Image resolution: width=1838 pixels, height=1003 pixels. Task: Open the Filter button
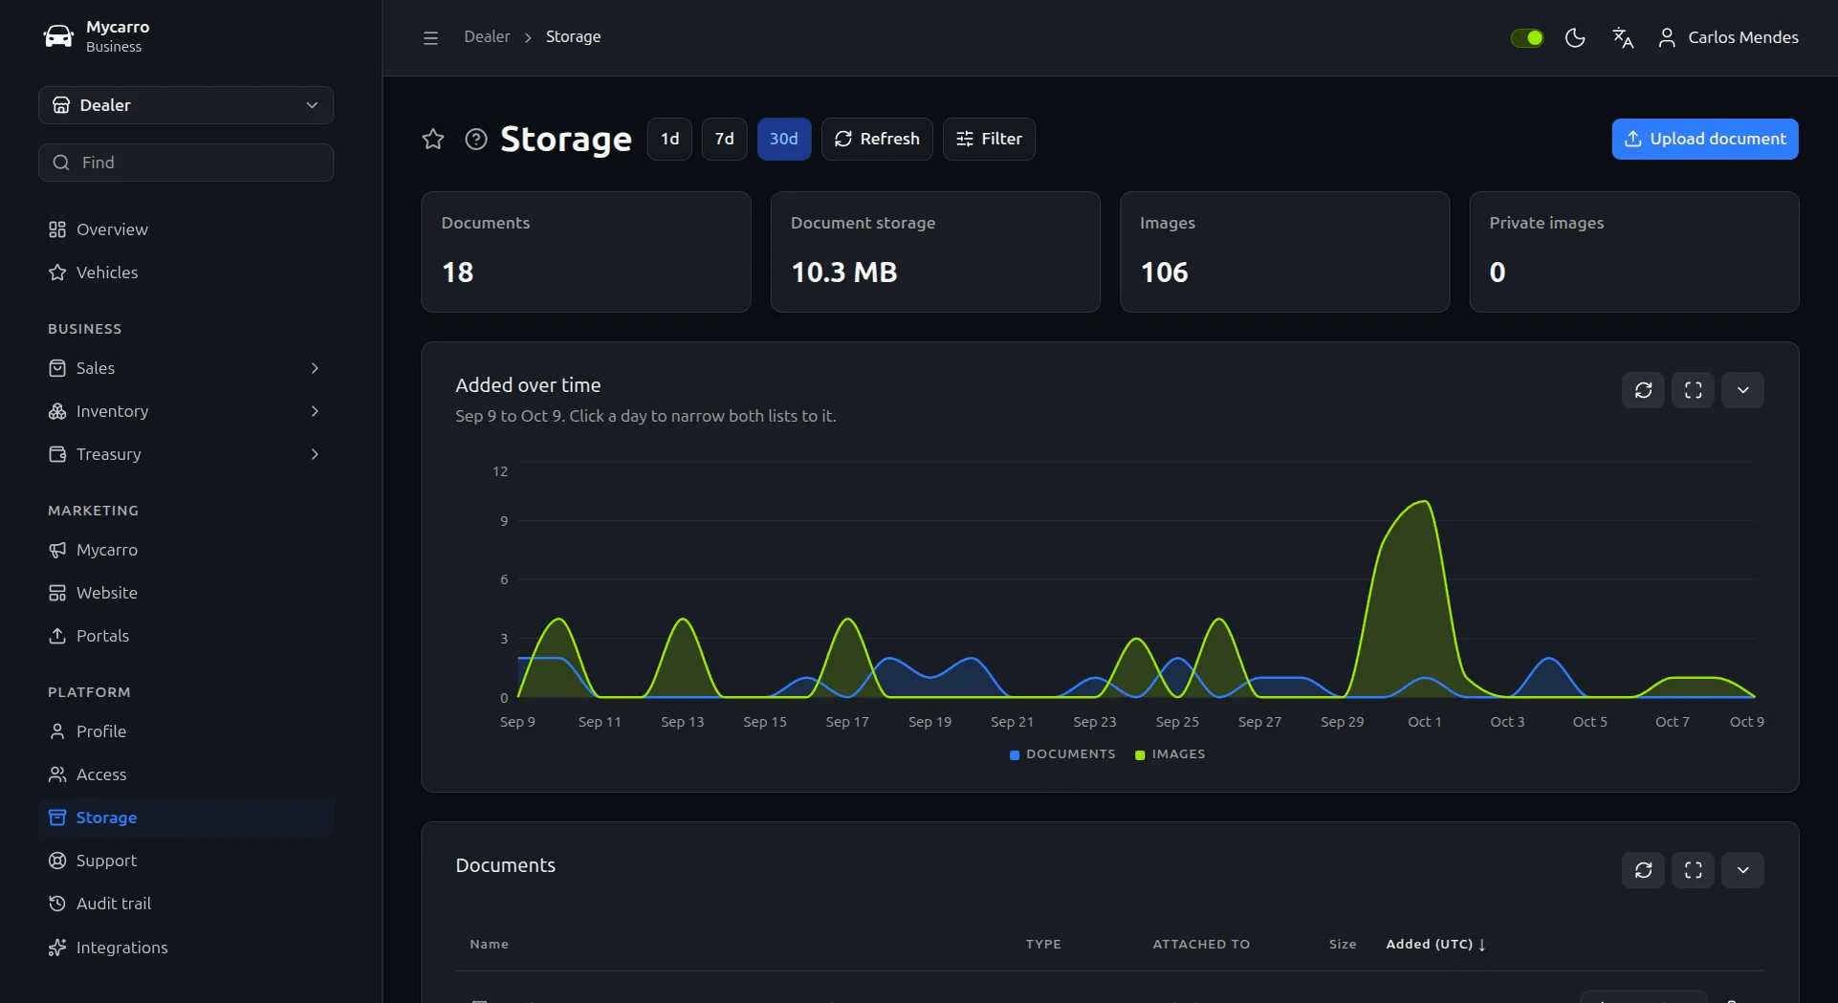pos(989,140)
